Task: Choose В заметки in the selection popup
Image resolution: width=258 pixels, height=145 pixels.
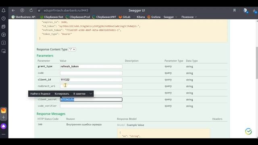Action: point(79,94)
